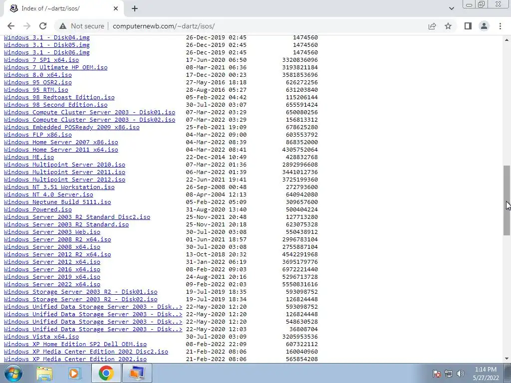Launch Windows Media Player from taskbar
Viewport: 511px width, 383px height.
pos(75,373)
